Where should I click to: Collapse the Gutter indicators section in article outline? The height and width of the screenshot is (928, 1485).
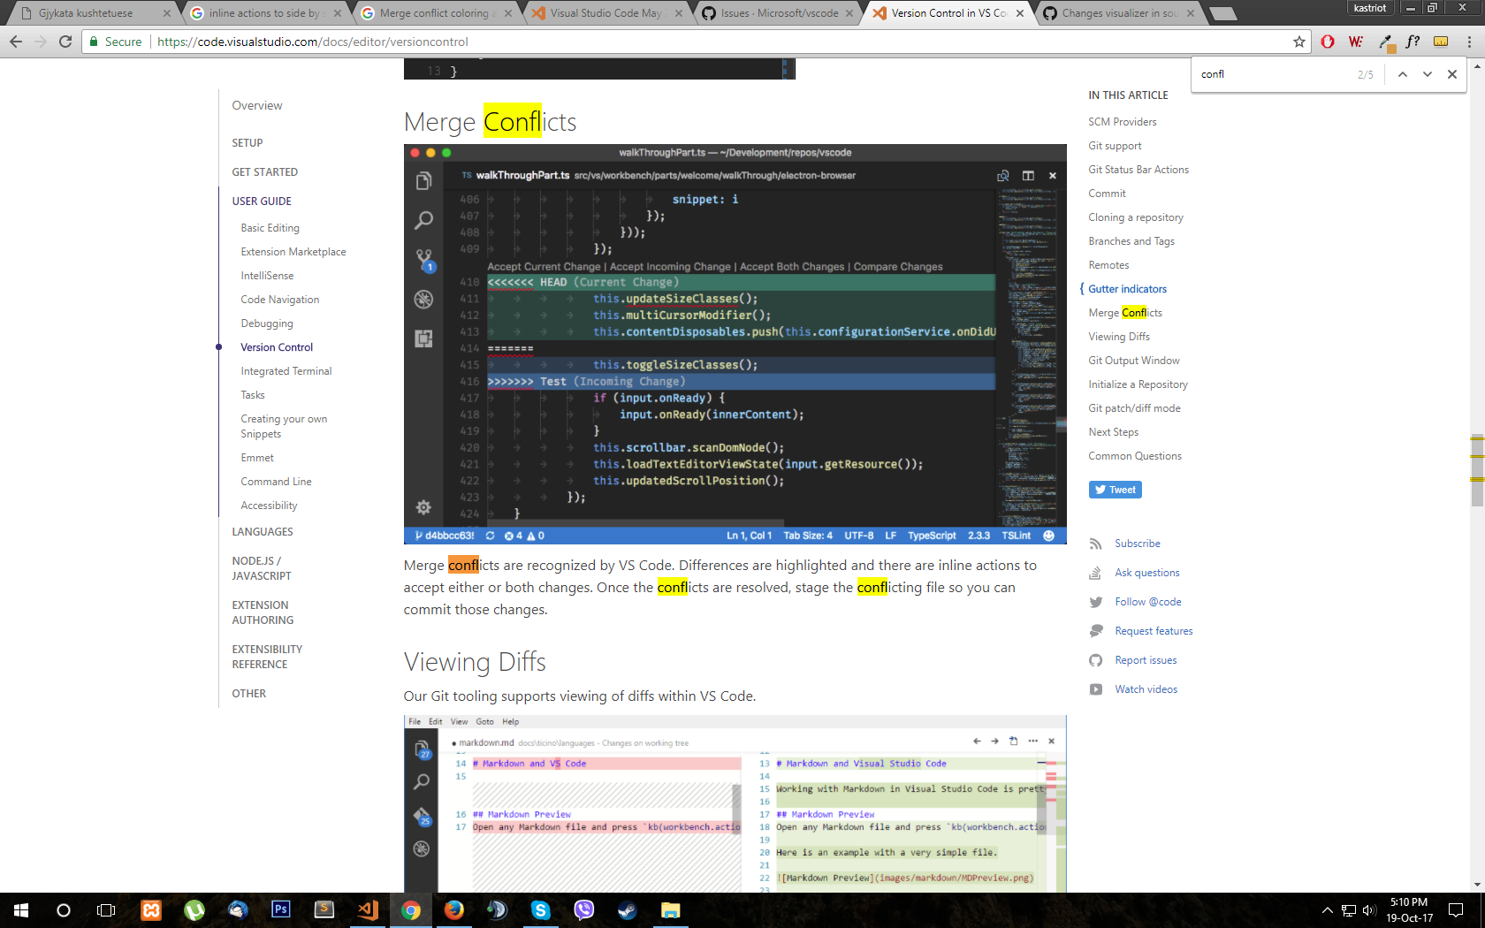[1081, 288]
